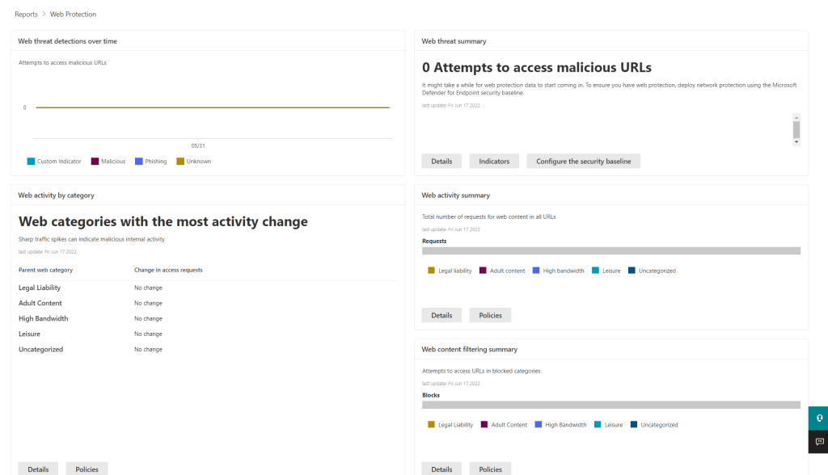Click Leisure swatch in content filtering summary
This screenshot has width=828, height=475.
click(x=598, y=425)
